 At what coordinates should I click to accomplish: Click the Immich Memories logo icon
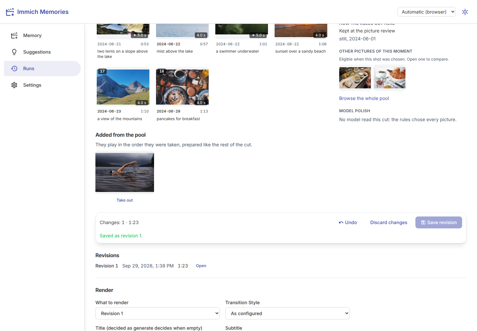(10, 12)
